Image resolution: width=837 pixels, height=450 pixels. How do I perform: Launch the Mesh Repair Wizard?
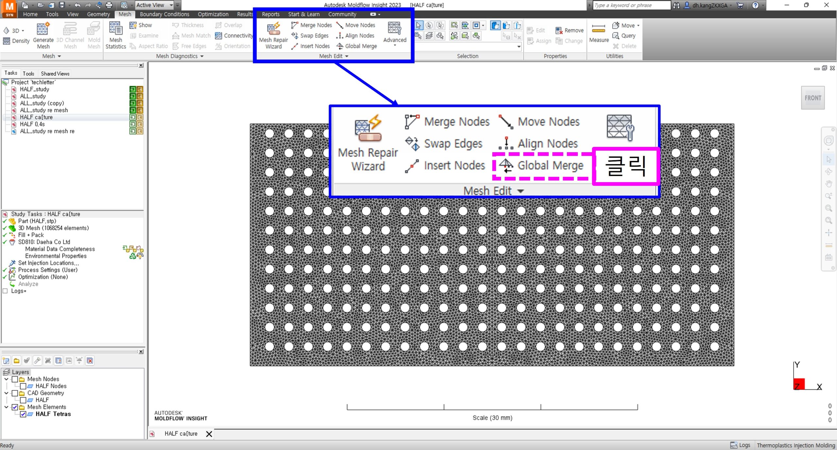273,35
